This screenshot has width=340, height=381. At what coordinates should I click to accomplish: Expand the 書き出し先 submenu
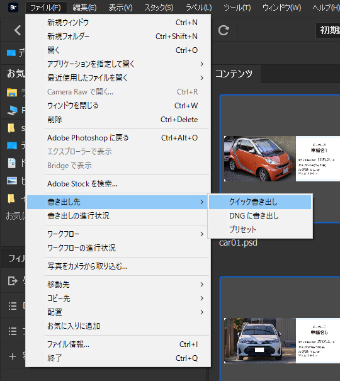[118, 202]
